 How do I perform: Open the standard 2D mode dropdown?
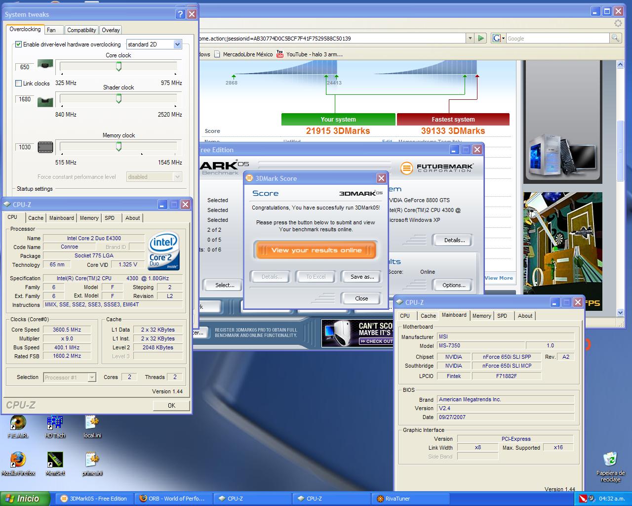[155, 44]
